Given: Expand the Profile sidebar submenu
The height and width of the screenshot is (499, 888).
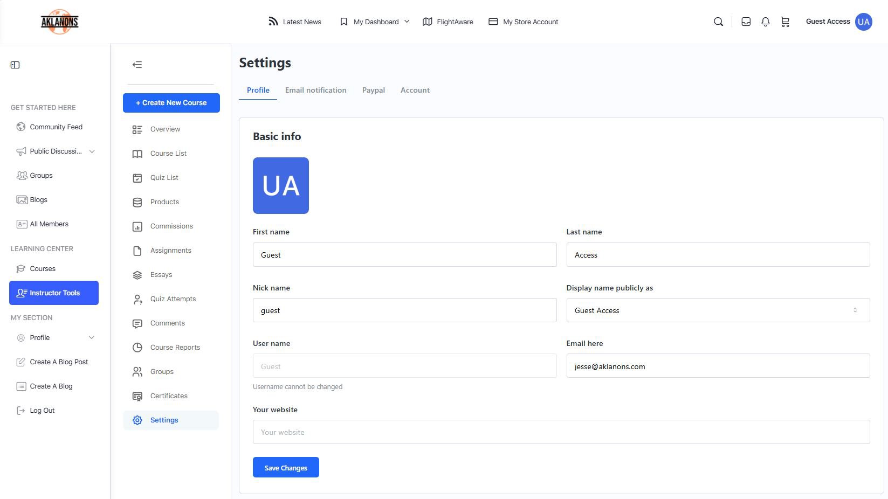Looking at the screenshot, I should click(92, 338).
